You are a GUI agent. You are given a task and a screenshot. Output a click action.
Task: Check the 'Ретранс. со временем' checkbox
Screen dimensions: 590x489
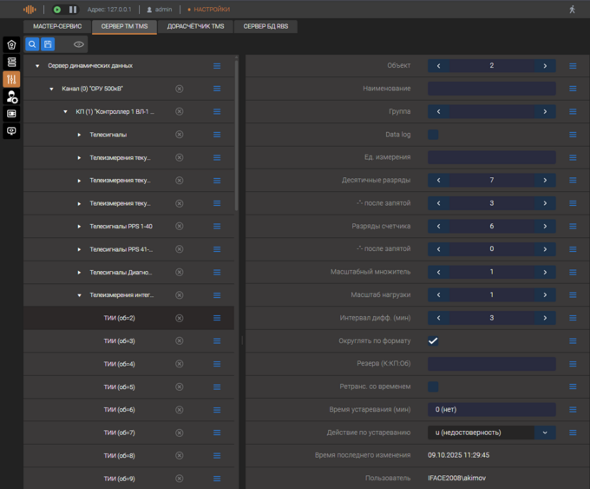point(433,387)
